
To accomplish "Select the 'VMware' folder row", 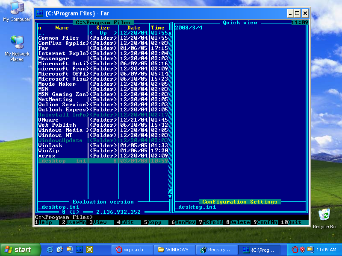I will 103,120.
